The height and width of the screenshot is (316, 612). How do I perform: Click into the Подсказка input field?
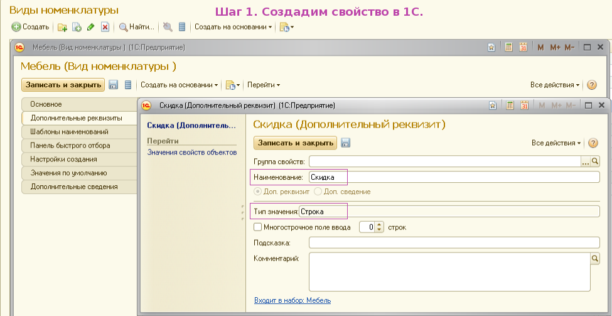(x=454, y=242)
